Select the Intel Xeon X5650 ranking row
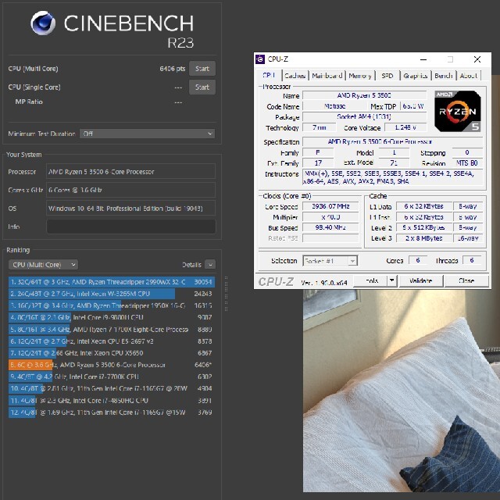Screen dimensions: 500x500 [112, 353]
